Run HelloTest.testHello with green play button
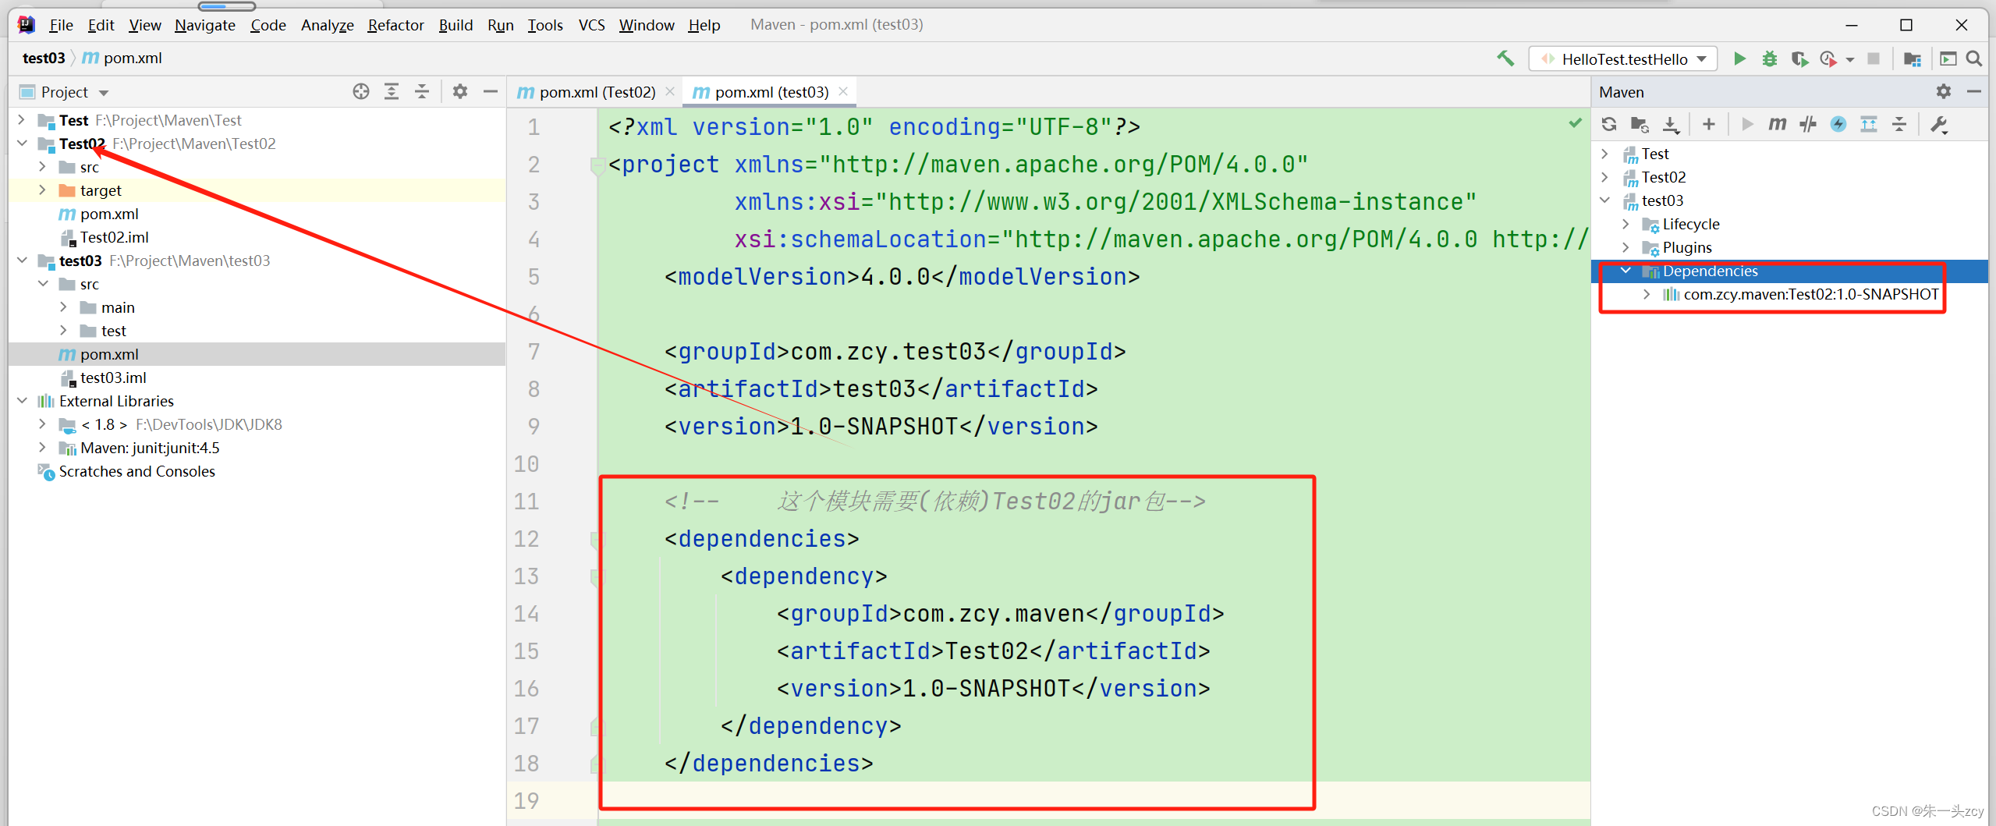 1739,58
